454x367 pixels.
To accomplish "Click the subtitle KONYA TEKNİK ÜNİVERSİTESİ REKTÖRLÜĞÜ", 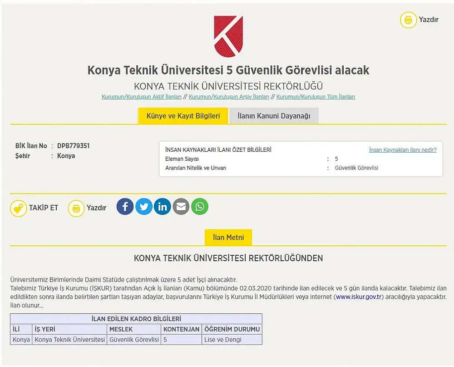I will click(228, 86).
